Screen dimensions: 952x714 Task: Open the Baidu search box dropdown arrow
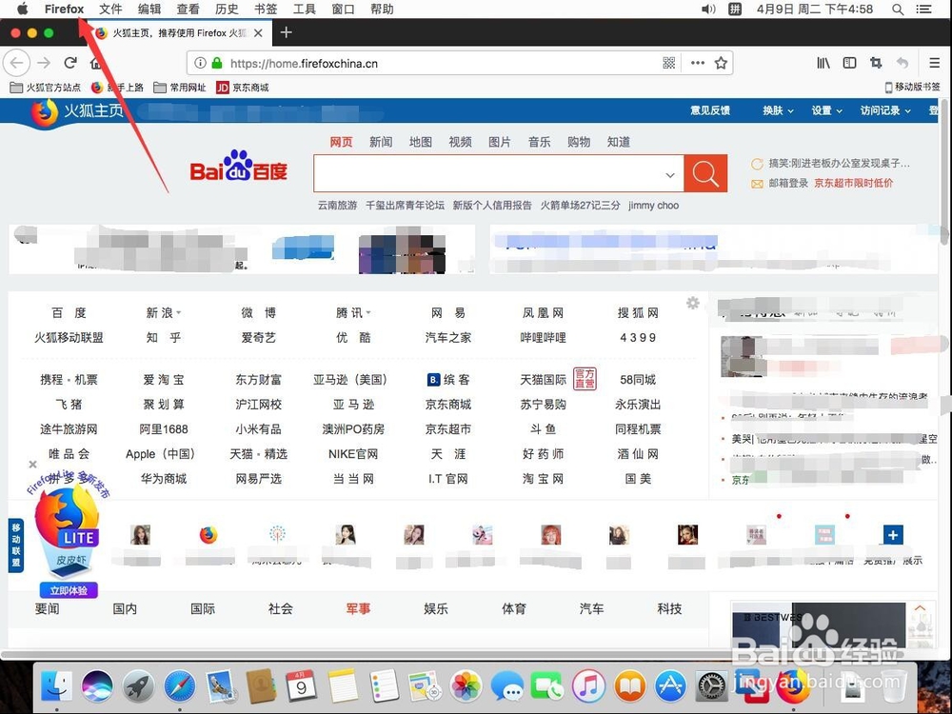(x=669, y=175)
